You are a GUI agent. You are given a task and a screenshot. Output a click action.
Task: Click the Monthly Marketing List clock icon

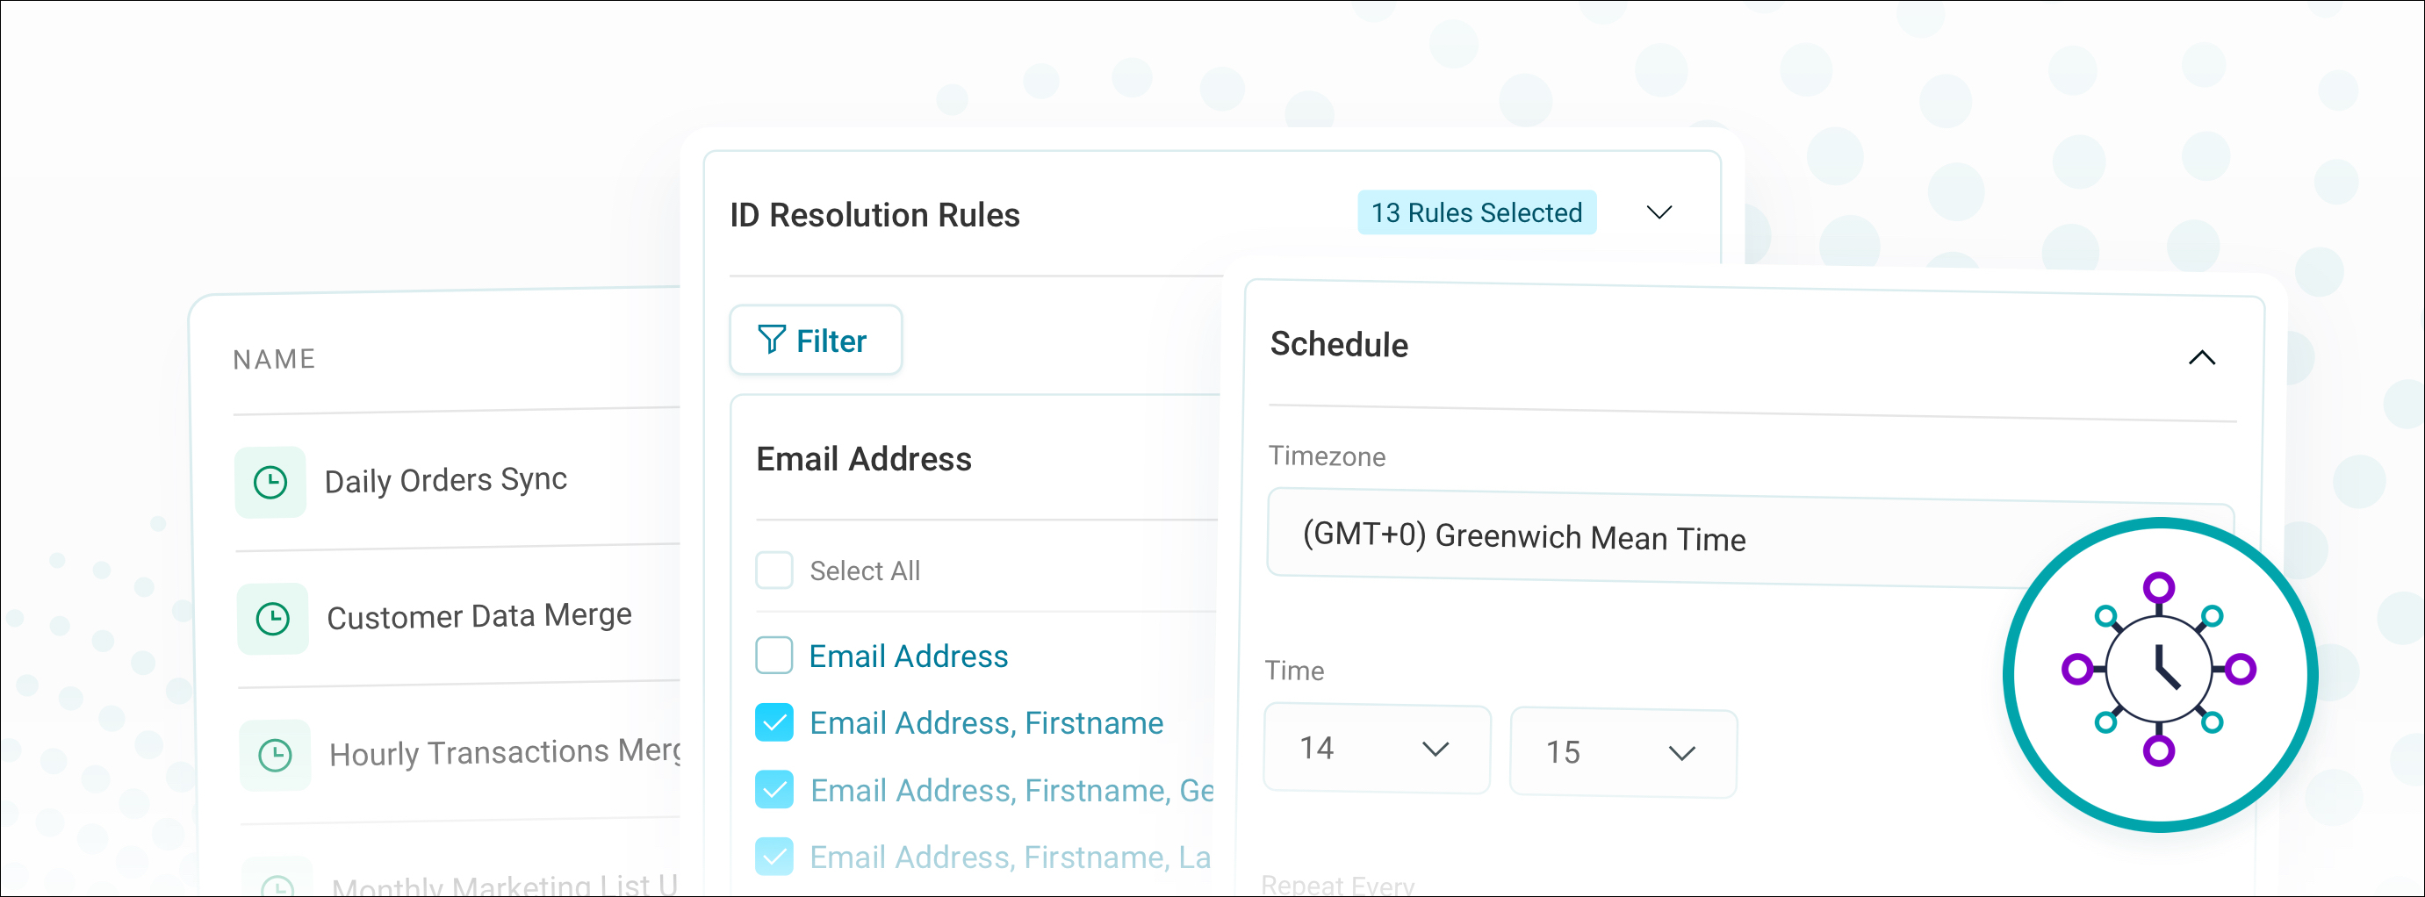[277, 885]
